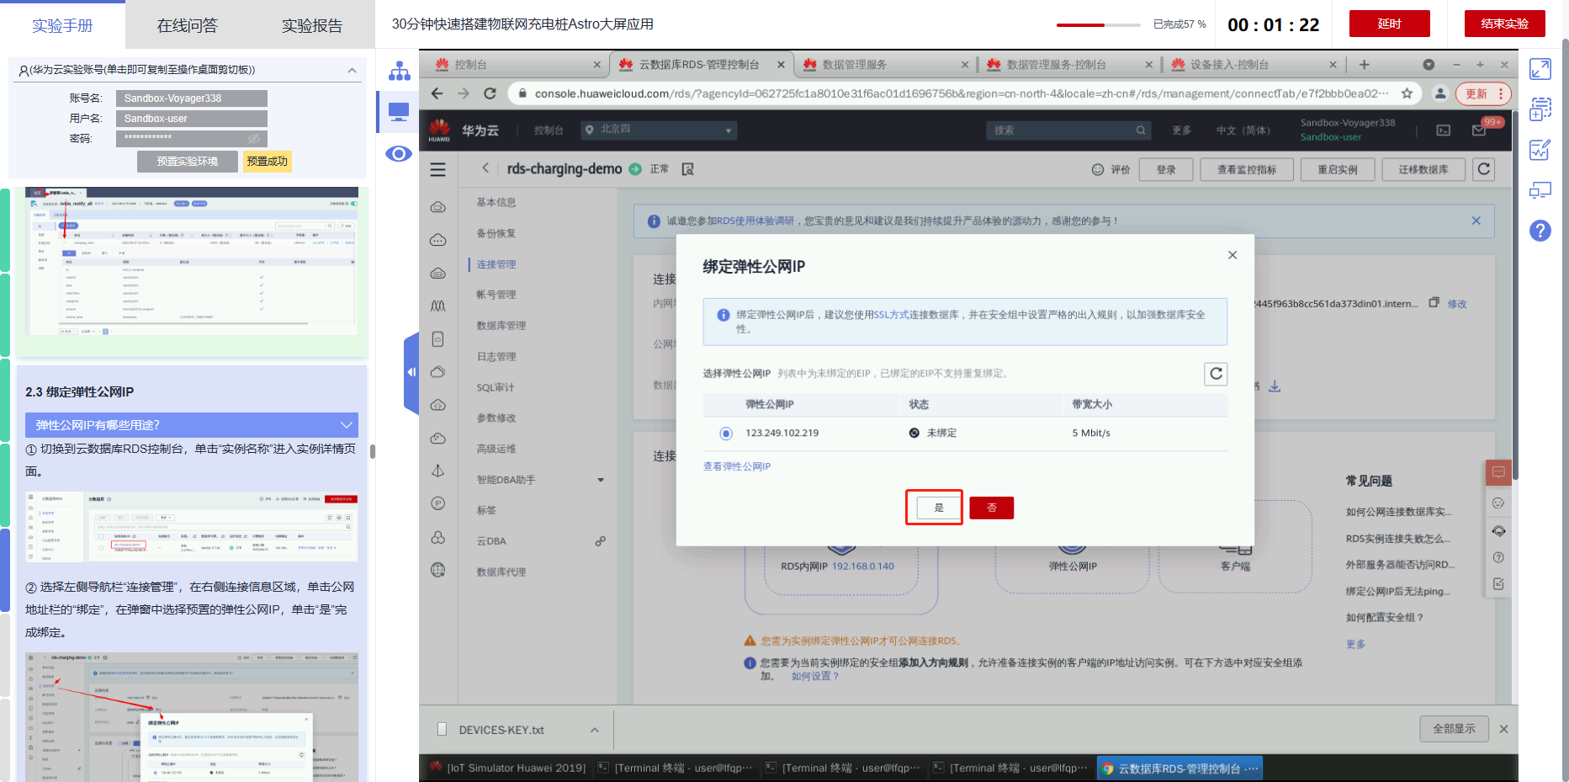Click the waveform icon in the service sidebar
The height and width of the screenshot is (782, 1569).
coord(438,306)
